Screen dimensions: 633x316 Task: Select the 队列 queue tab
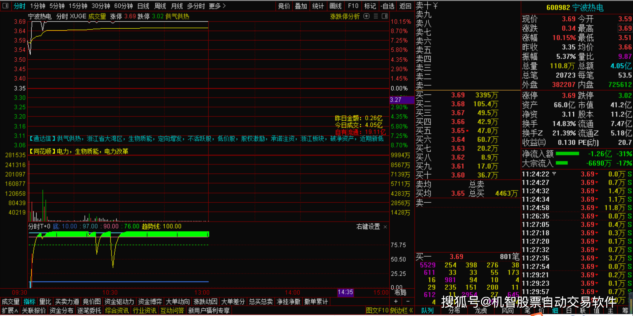coord(427,310)
